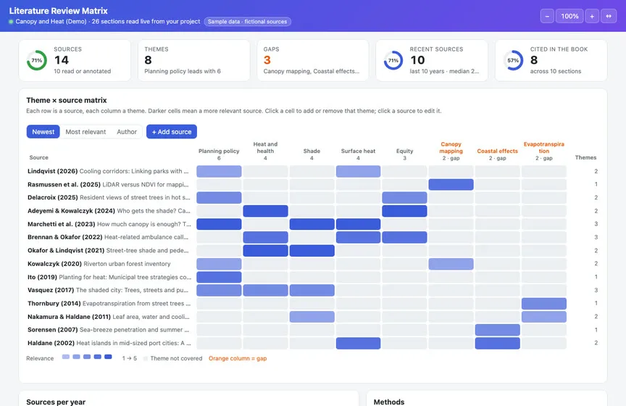The width and height of the screenshot is (626, 406).
Task: Click the Canopy mapping gap column header
Action: point(451,151)
